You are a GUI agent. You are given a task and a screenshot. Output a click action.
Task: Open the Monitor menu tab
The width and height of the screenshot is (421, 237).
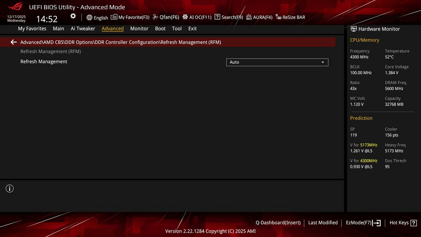tap(139, 29)
